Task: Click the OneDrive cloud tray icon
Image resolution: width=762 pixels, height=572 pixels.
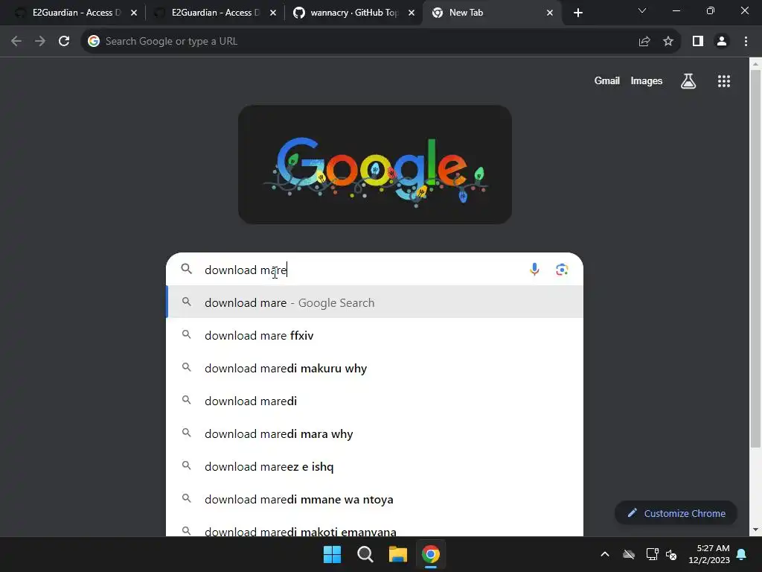Action: (x=628, y=554)
